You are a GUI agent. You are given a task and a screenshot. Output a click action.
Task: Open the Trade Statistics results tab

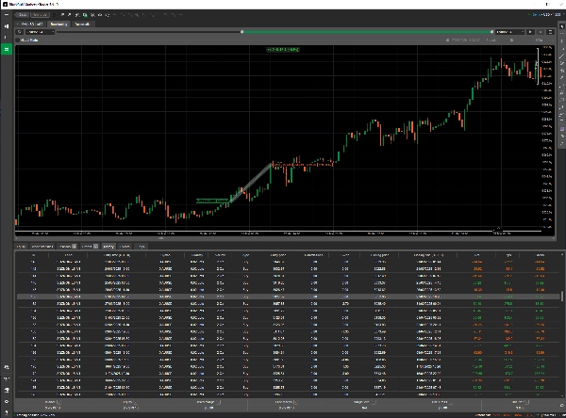pos(42,247)
